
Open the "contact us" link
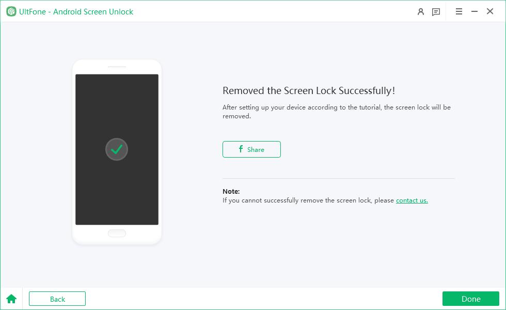tap(412, 200)
